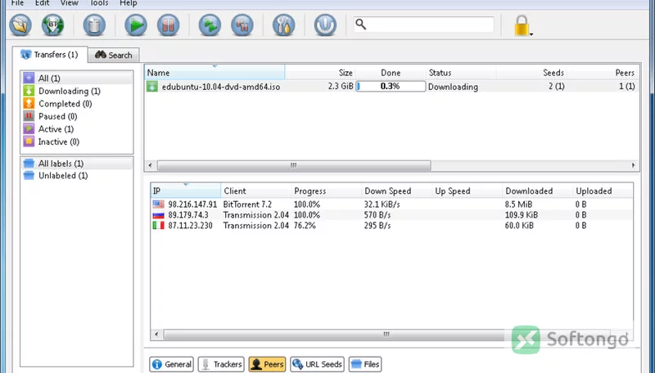
Task: Click the resume all torrents icon
Action: point(210,25)
